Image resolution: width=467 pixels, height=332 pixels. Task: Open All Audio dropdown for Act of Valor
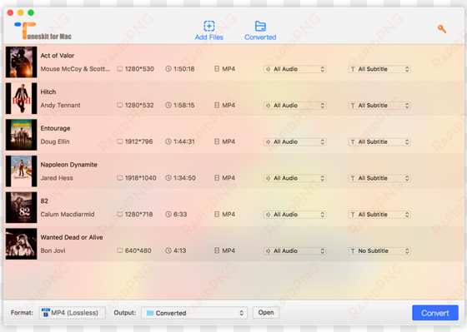point(294,69)
